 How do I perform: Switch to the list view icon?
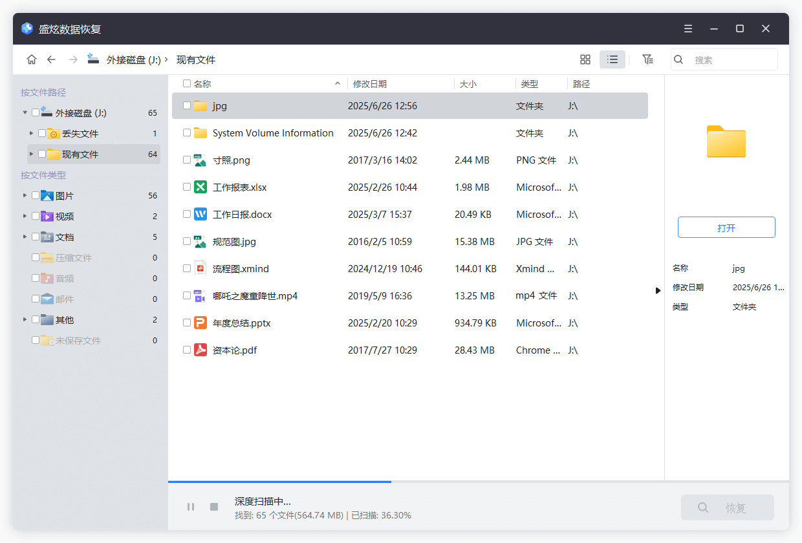(x=612, y=59)
